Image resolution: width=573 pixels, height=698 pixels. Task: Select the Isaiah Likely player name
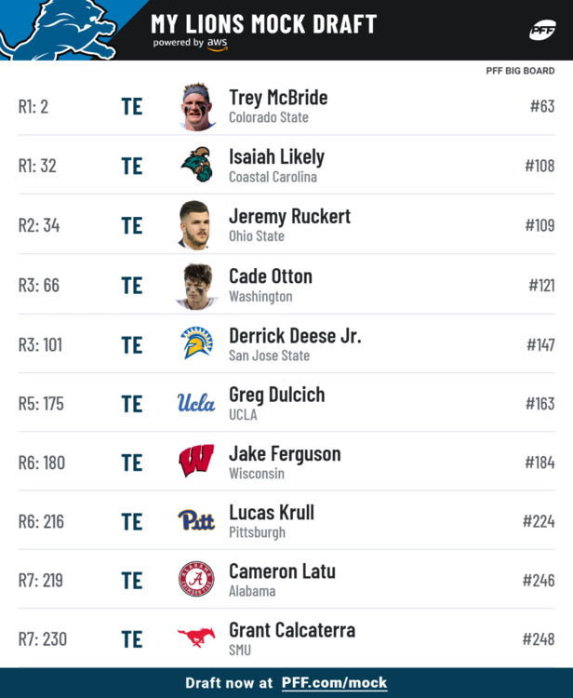276,157
